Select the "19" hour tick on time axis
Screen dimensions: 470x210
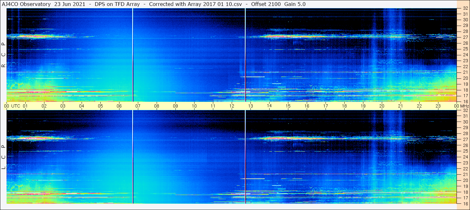[x=363, y=106]
